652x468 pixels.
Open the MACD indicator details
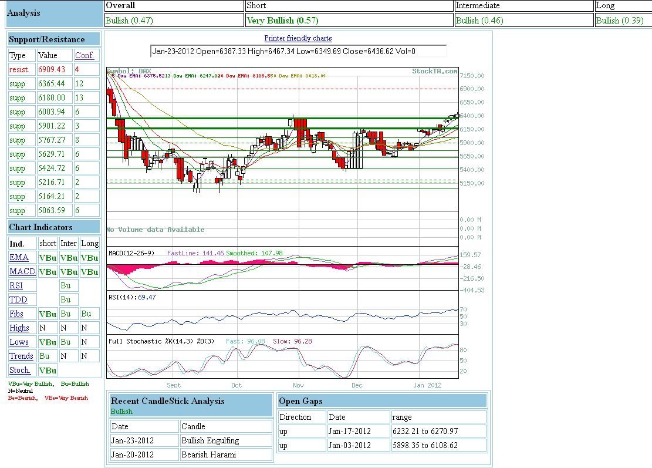tap(22, 271)
